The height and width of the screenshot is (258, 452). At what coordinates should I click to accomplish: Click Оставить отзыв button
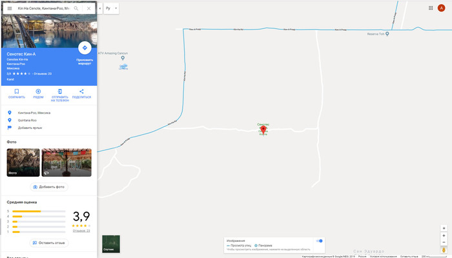[49, 243]
